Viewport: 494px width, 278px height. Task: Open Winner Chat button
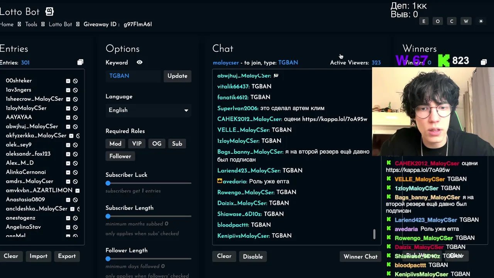pos(360,256)
